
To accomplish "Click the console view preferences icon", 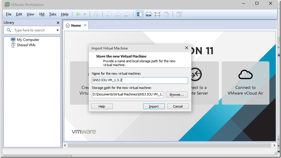I will 179,14.
